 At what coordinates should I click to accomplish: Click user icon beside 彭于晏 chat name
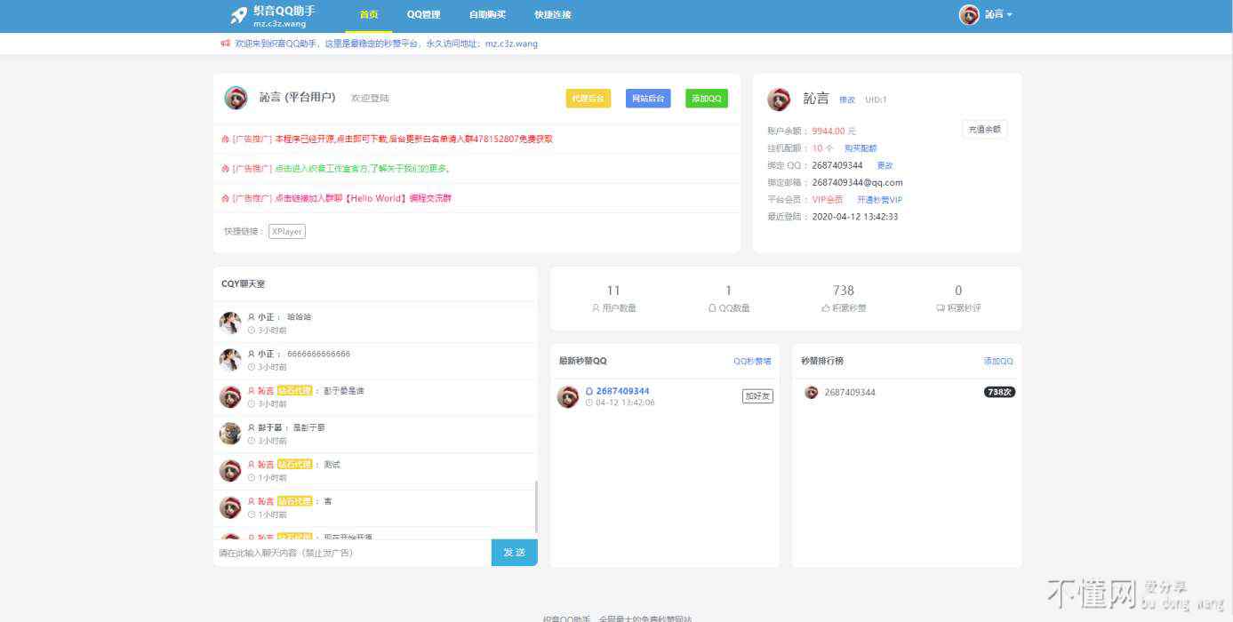point(252,427)
